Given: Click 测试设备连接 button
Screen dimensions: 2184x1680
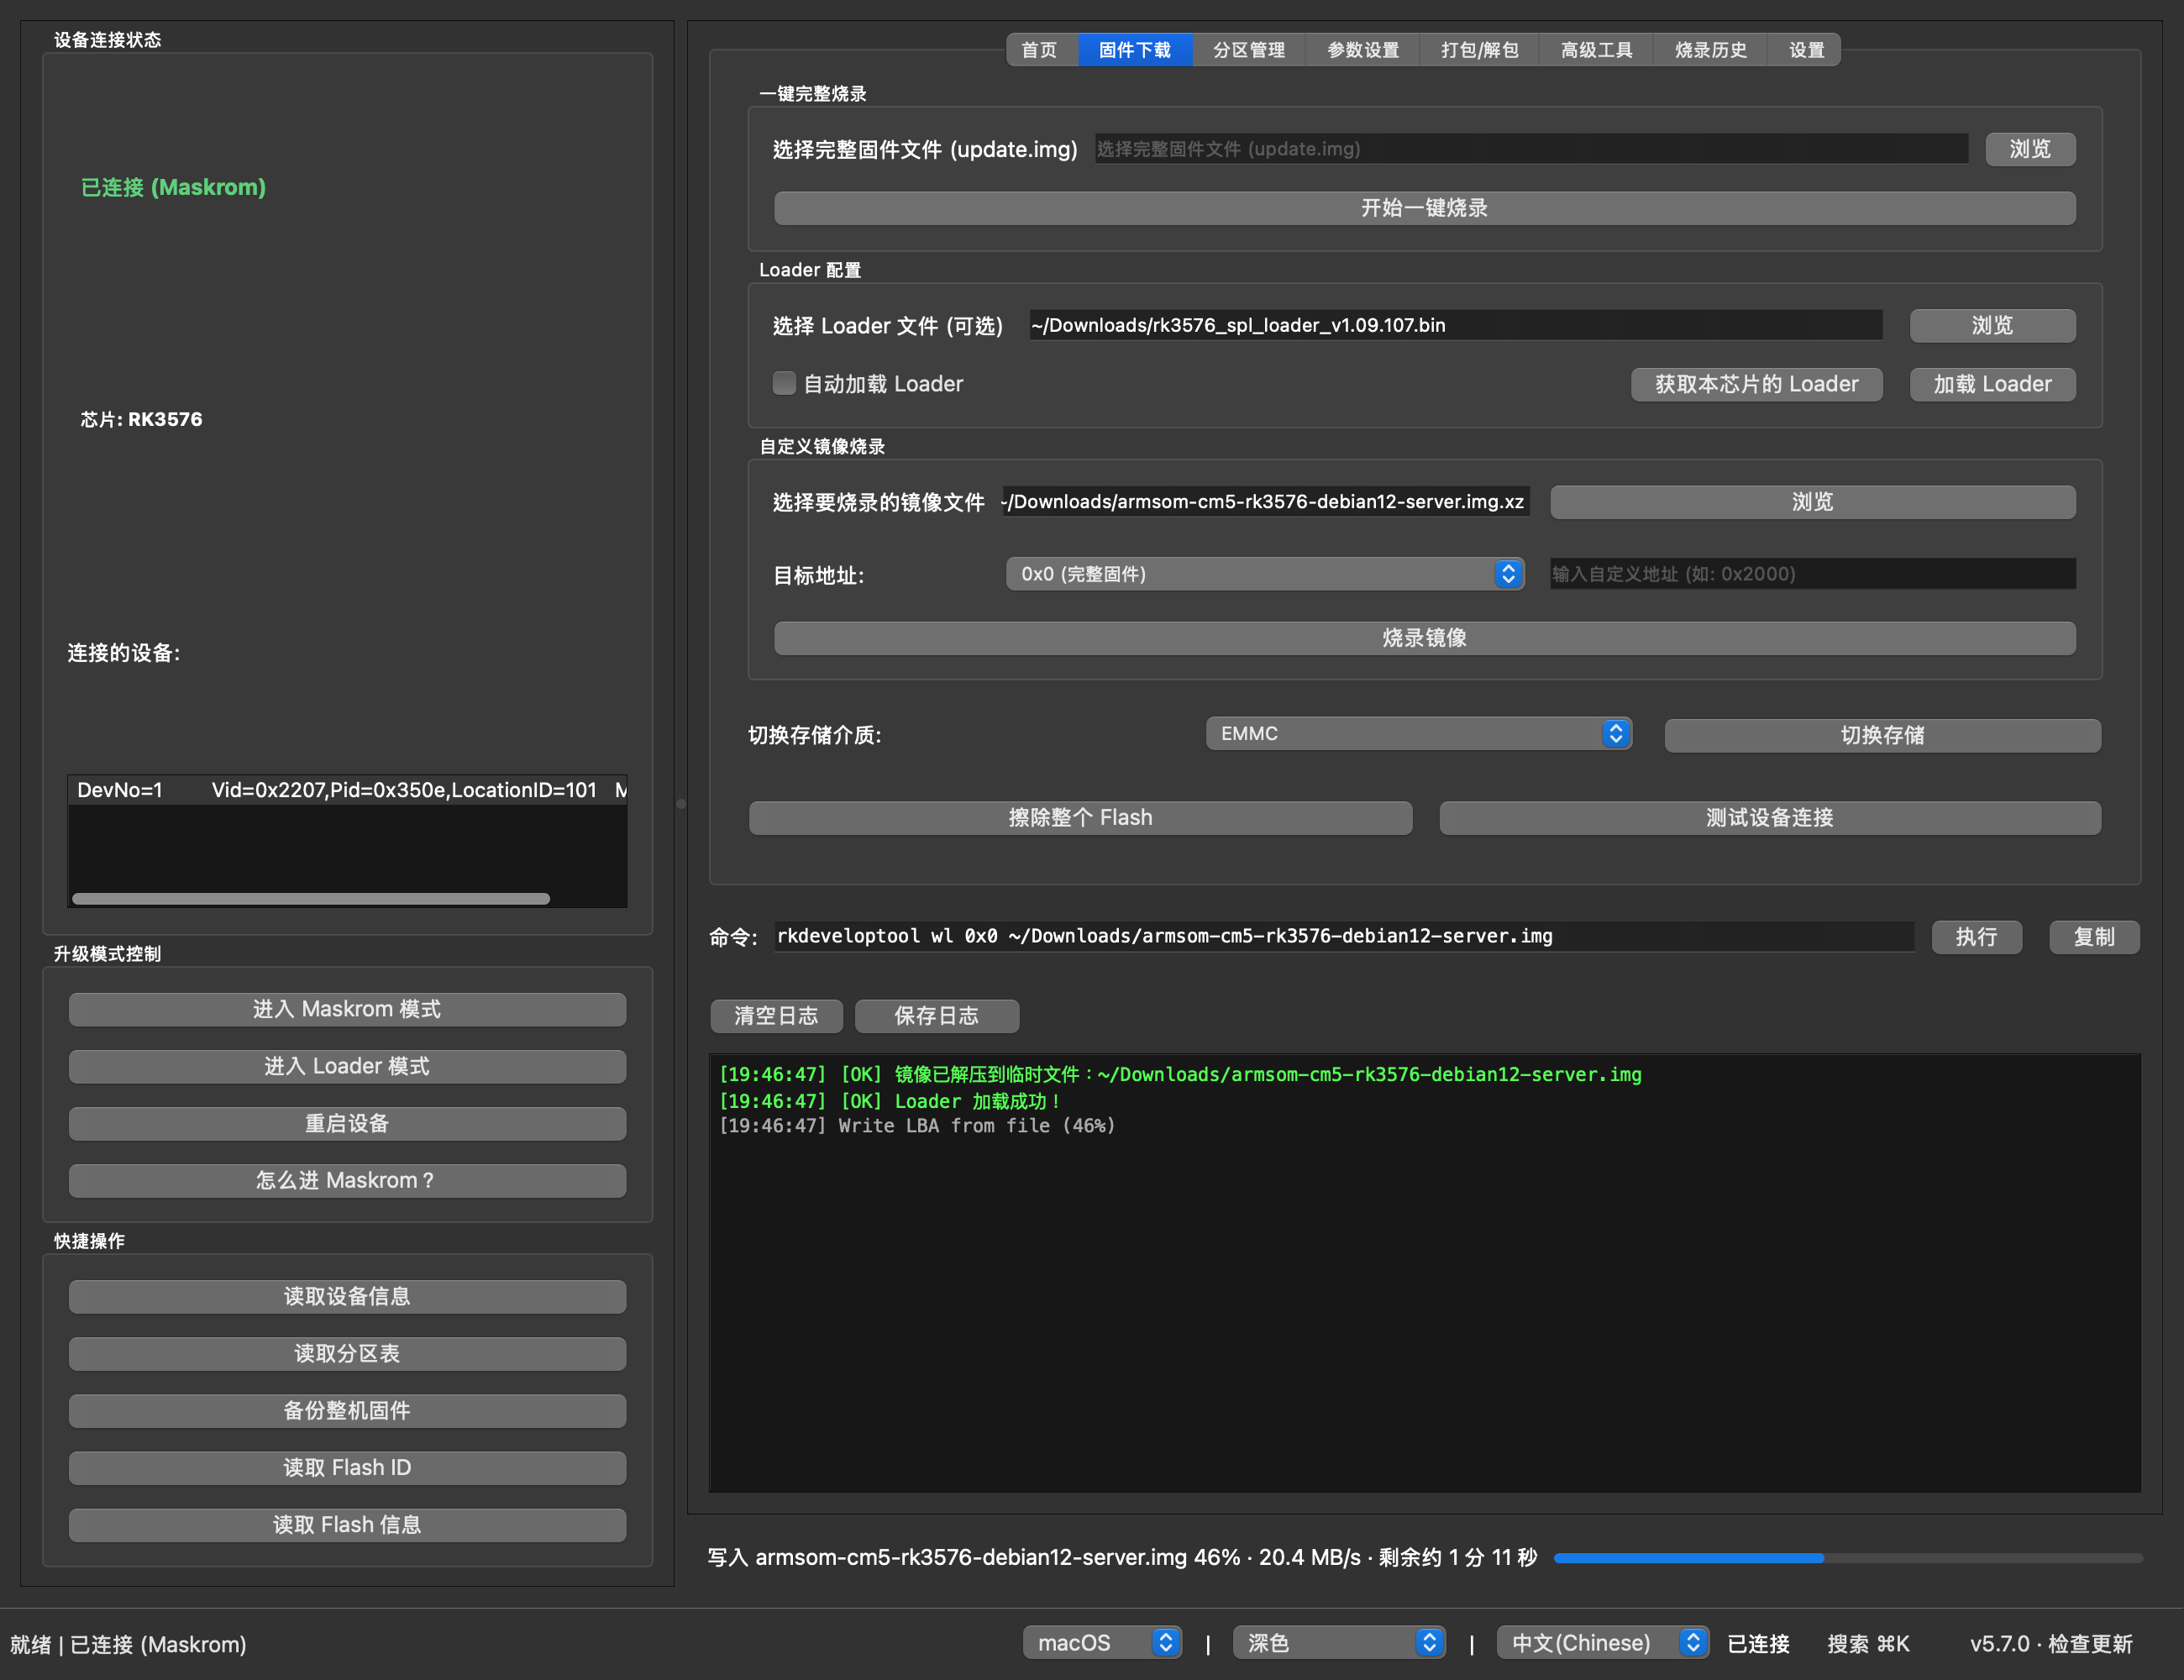Looking at the screenshot, I should coord(1769,817).
